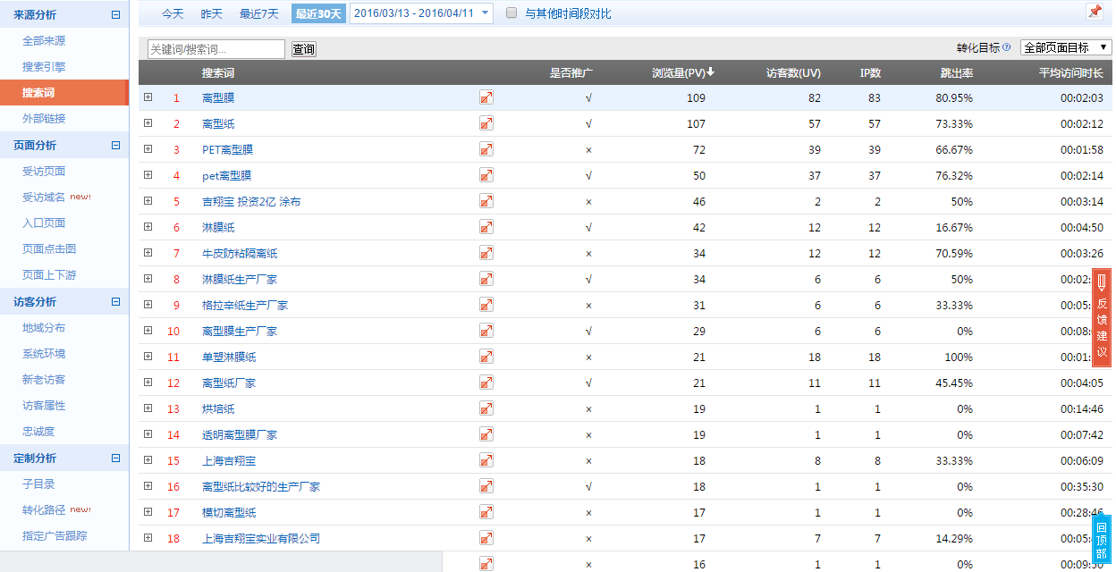The width and height of the screenshot is (1116, 572).
Task: Open the trend icon beside 烘焙纸
Action: [x=486, y=408]
